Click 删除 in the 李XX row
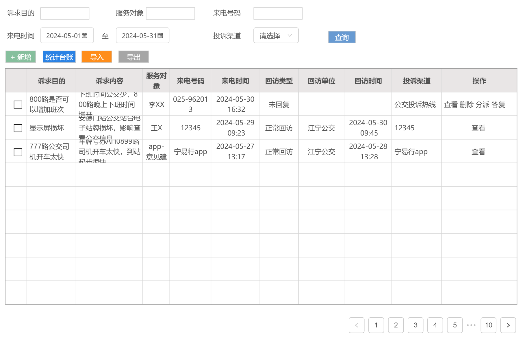The height and width of the screenshot is (339, 525). [x=467, y=104]
